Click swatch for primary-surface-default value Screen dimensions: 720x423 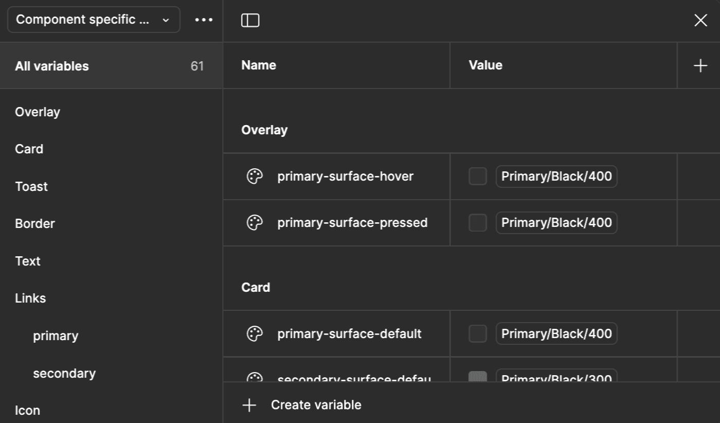pyautogui.click(x=478, y=333)
